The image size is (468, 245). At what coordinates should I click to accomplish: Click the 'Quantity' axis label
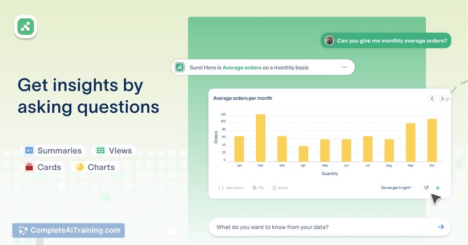click(330, 173)
